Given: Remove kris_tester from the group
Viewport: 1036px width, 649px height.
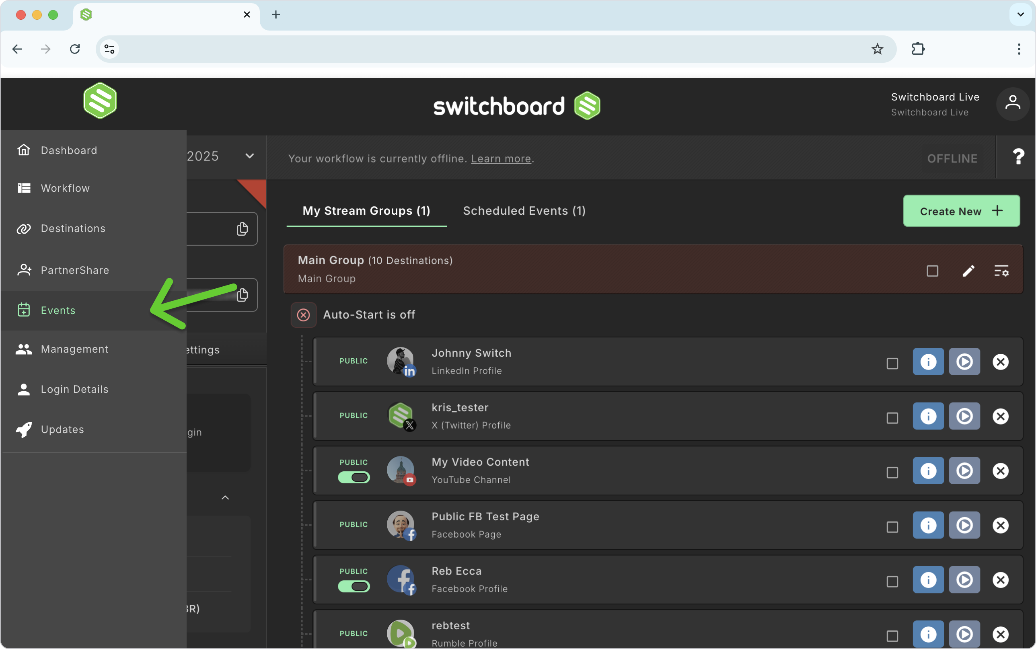Looking at the screenshot, I should (x=1000, y=416).
